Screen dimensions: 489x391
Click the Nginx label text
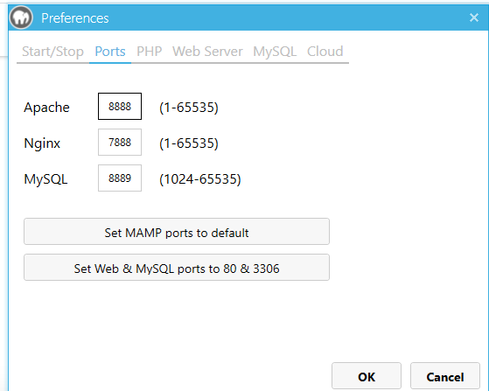point(42,143)
